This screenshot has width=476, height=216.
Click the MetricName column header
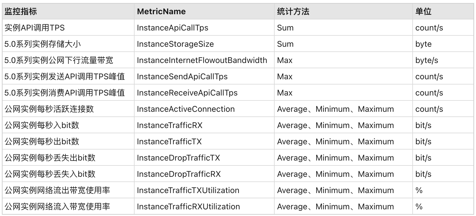[x=161, y=12]
